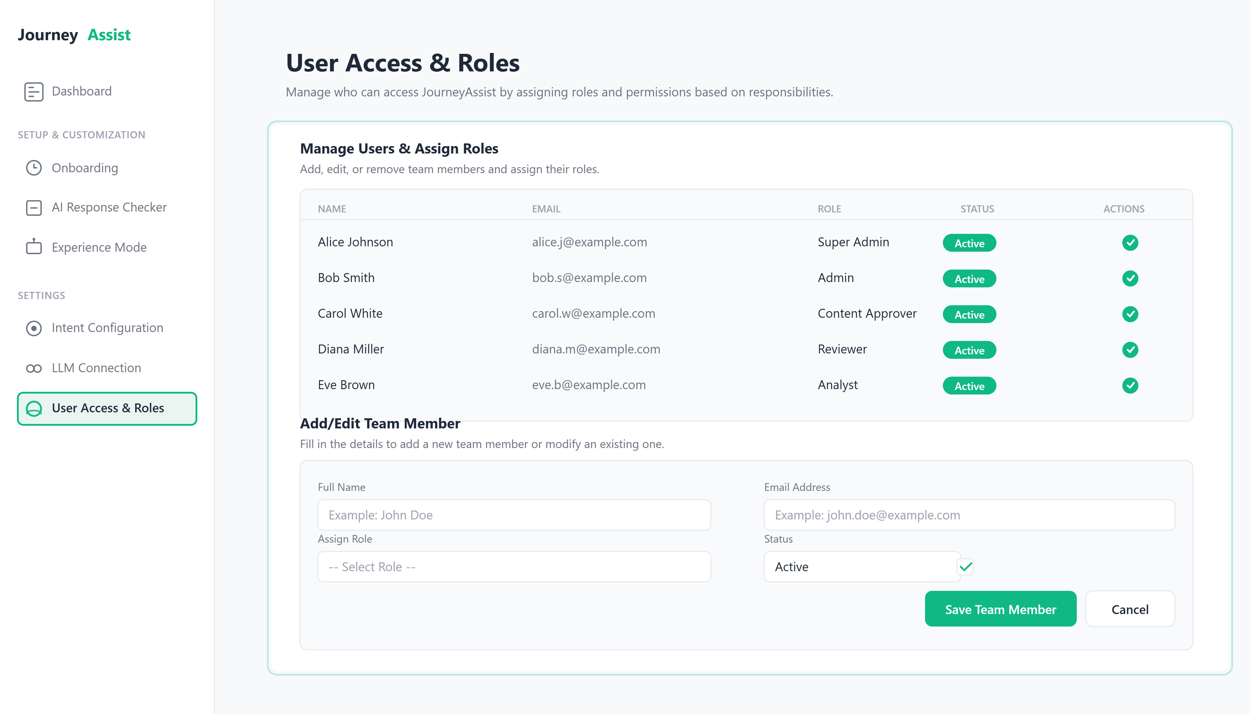Open the Assign Role dropdown
Viewport: 1250px width, 714px height.
point(514,567)
